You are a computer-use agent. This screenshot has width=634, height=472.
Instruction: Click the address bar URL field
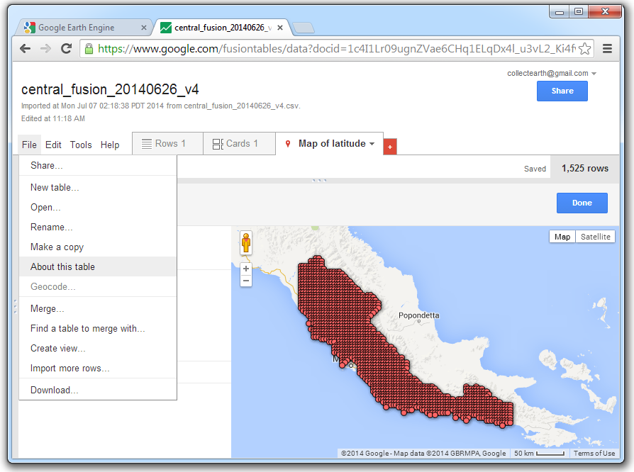[x=336, y=49]
